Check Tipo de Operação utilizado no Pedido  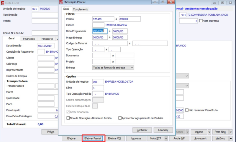68,118
